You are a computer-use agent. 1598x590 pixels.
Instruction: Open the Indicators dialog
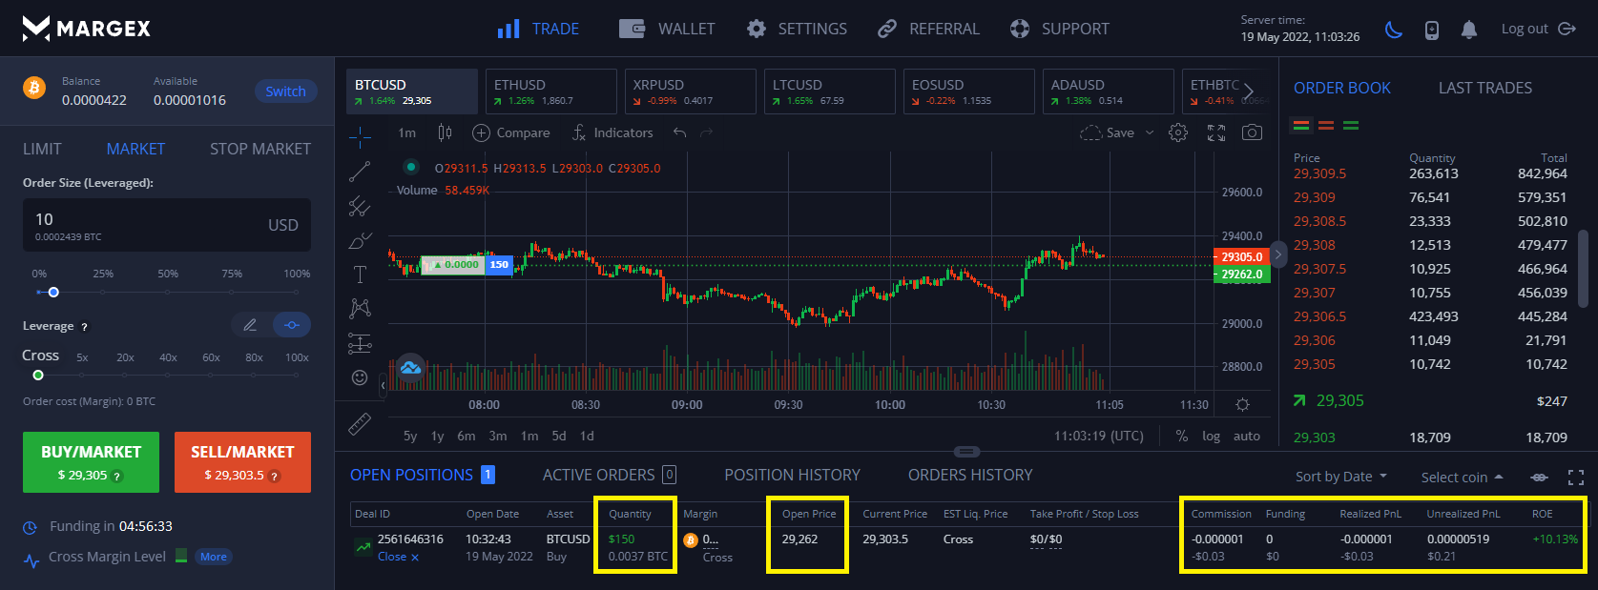pyautogui.click(x=612, y=132)
